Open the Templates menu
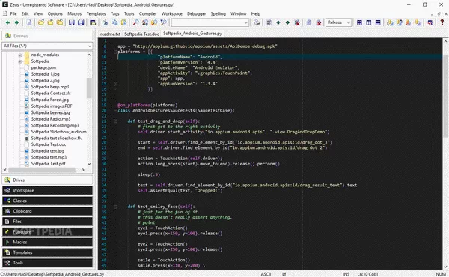This screenshot has height=277, width=449. [x=97, y=13]
